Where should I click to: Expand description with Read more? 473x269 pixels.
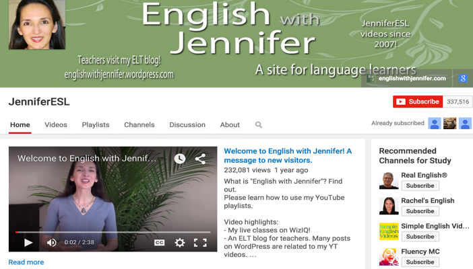26,262
